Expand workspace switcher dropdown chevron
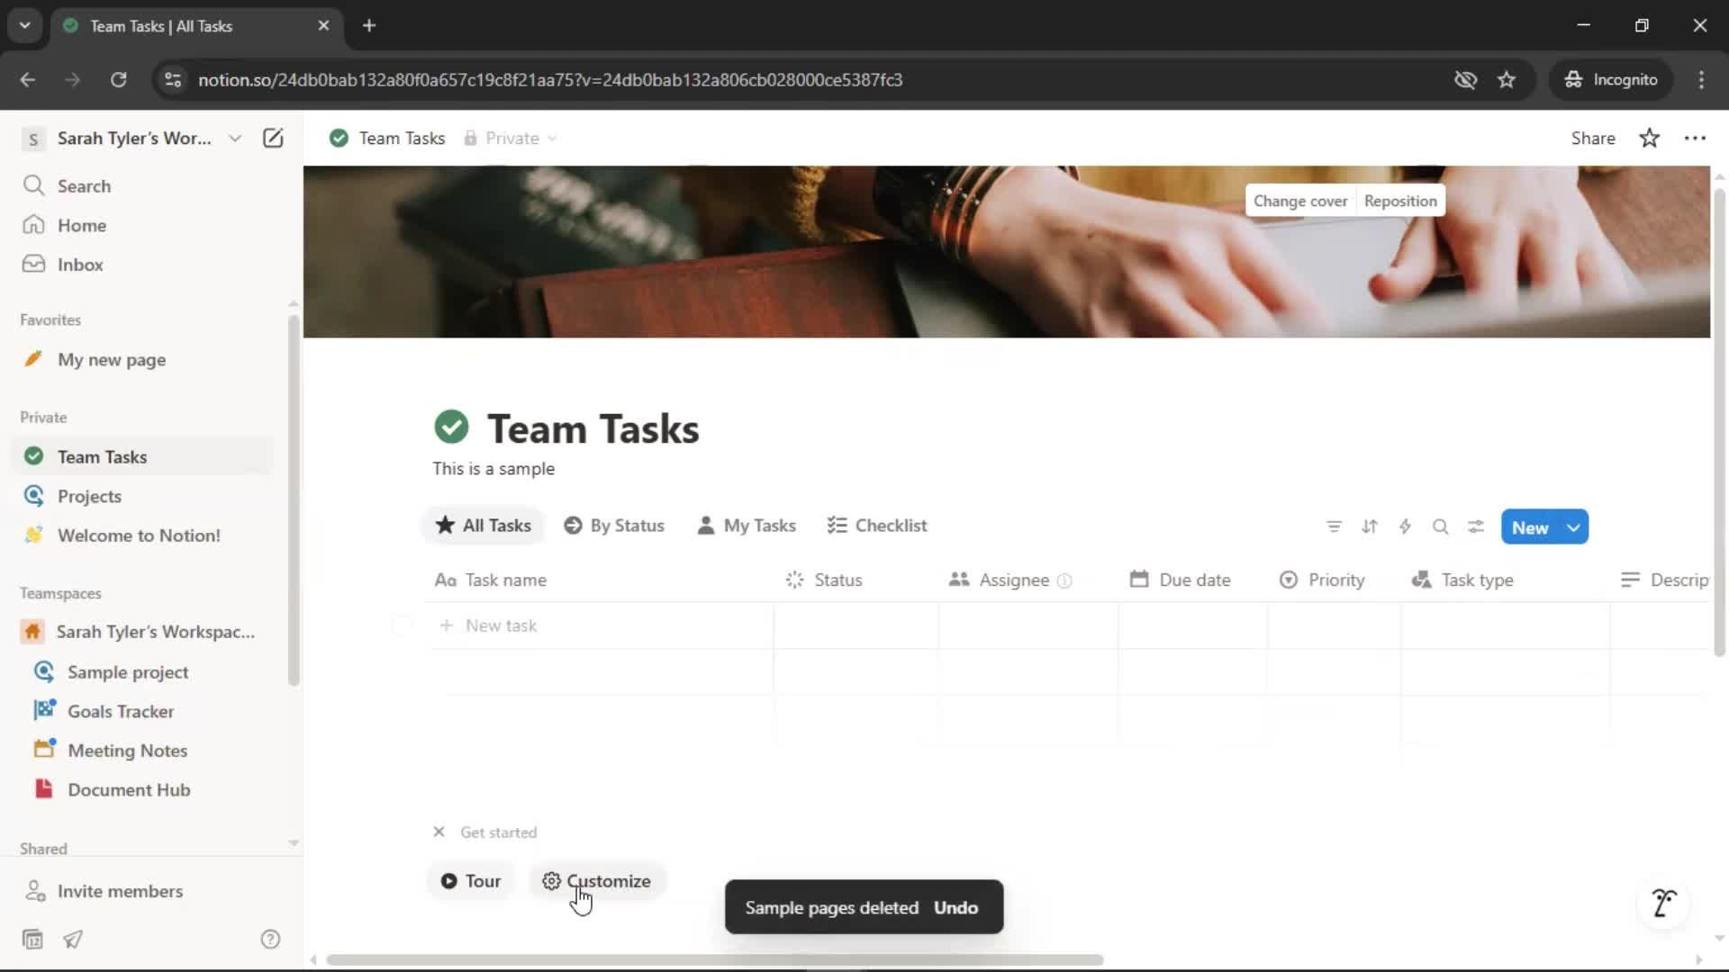This screenshot has height=972, width=1729. (235, 138)
